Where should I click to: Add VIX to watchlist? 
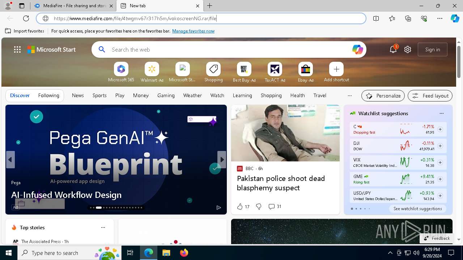[x=440, y=162]
